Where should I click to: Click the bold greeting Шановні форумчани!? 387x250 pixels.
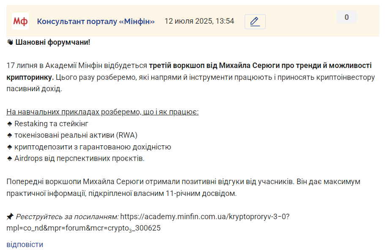(53, 42)
